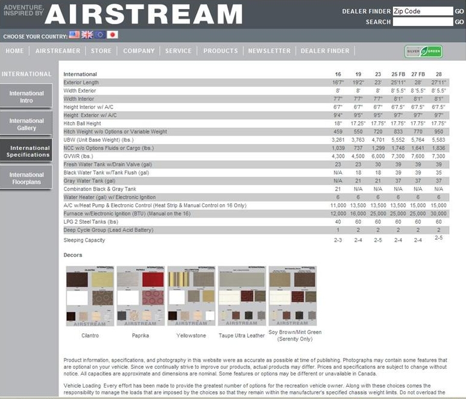
Task: Open the Taupe Ultra Leather decor thumbnail
Action: coord(242,296)
